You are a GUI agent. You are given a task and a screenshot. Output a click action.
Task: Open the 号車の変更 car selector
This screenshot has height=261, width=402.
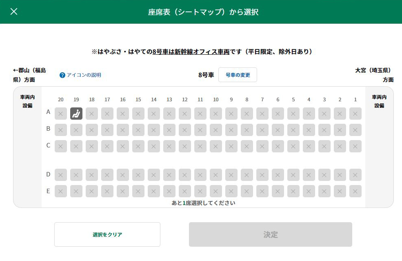238,75
